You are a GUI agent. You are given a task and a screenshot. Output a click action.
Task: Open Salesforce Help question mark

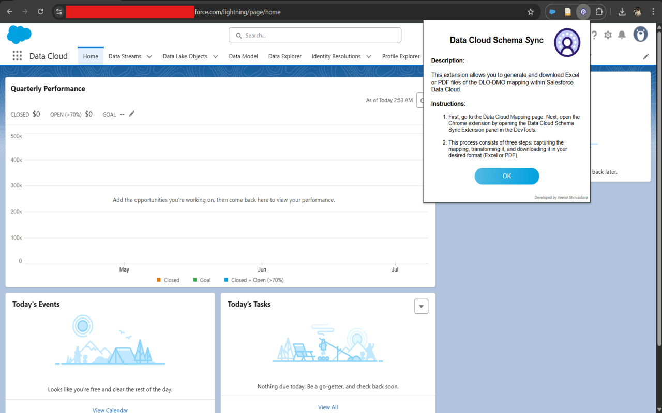(594, 35)
